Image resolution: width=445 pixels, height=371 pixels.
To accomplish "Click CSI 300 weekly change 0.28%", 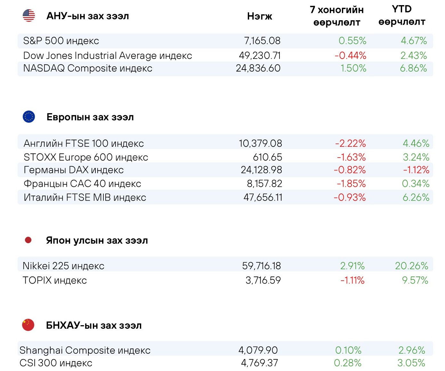I will pos(348,363).
